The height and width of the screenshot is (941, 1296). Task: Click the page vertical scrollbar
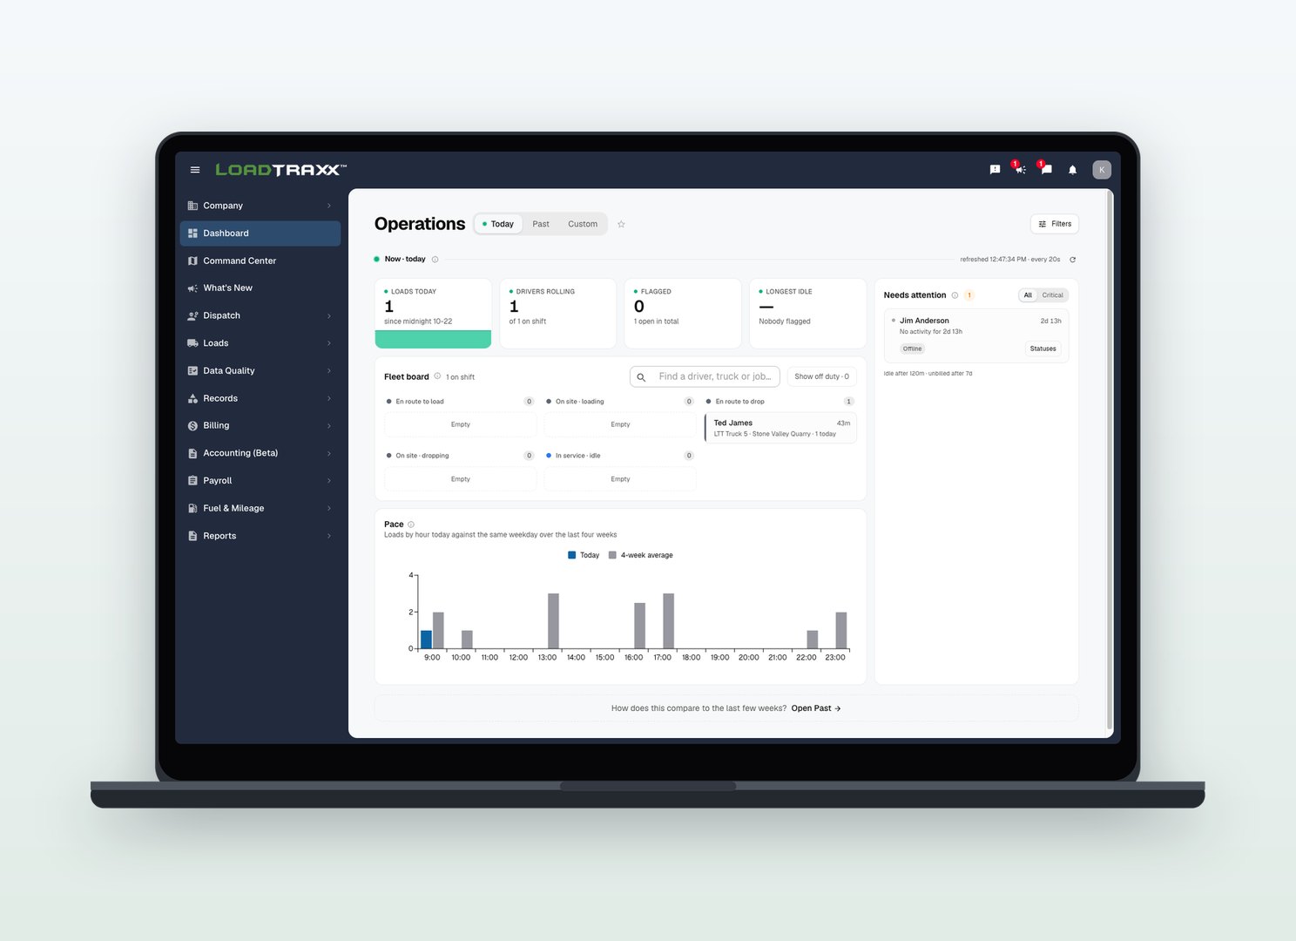point(1109,460)
